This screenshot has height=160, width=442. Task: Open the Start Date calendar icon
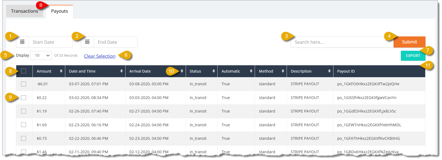[x=22, y=42]
